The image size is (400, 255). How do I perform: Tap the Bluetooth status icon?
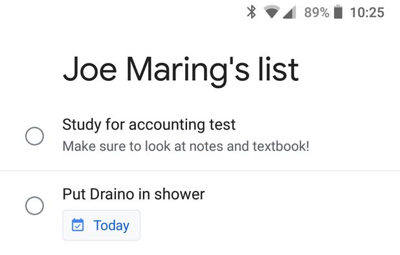pos(251,12)
